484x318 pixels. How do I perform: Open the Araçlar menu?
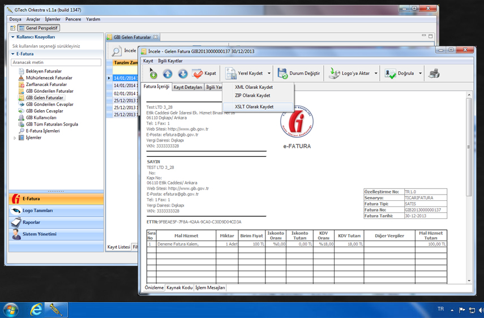pos(33,19)
